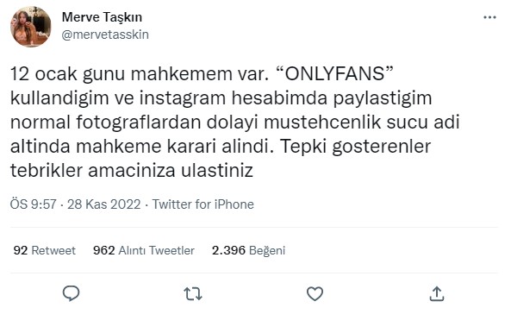The image size is (511, 314).
Task: Open the 962 Alıntı Tweetler list
Action: (144, 250)
